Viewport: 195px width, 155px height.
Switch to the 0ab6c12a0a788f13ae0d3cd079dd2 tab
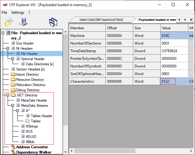[101, 20]
